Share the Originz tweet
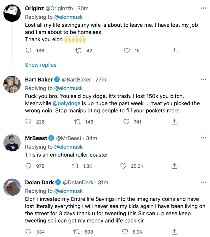Viewport: 210px width, 237px height. (174, 51)
